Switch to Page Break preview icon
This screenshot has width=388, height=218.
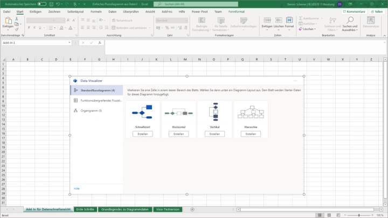tap(338, 215)
